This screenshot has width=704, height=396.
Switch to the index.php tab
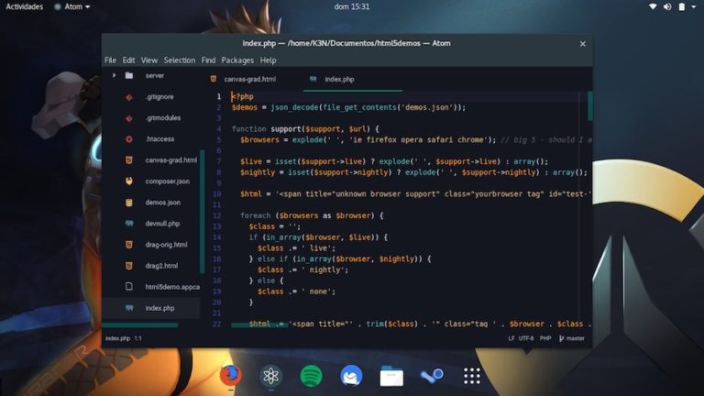click(x=353, y=80)
